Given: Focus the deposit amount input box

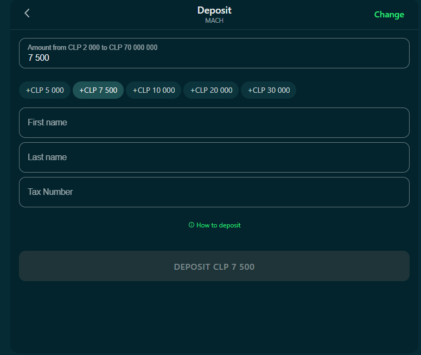Looking at the screenshot, I should (214, 53).
